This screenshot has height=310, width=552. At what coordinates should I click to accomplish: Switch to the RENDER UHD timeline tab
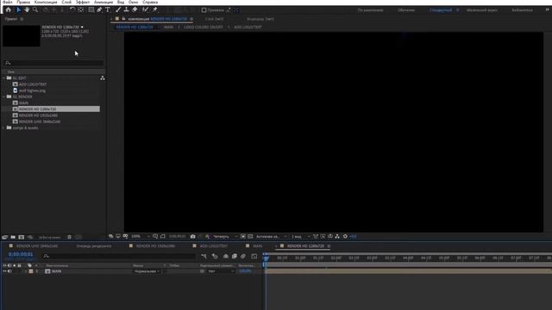point(37,246)
